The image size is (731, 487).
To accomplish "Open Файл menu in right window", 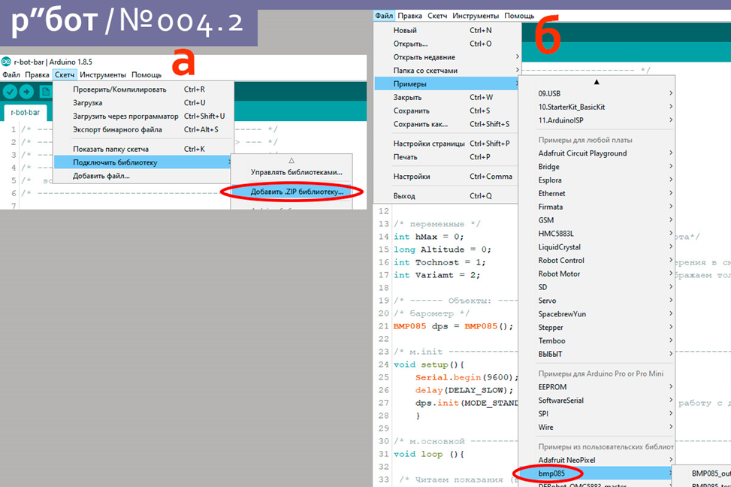I will (x=384, y=15).
